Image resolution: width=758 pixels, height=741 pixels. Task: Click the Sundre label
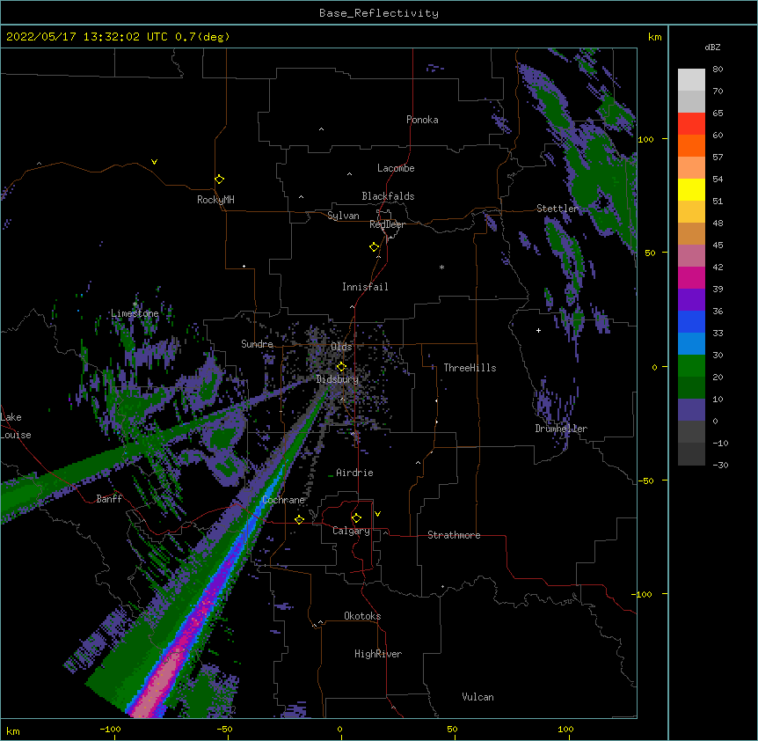257,344
